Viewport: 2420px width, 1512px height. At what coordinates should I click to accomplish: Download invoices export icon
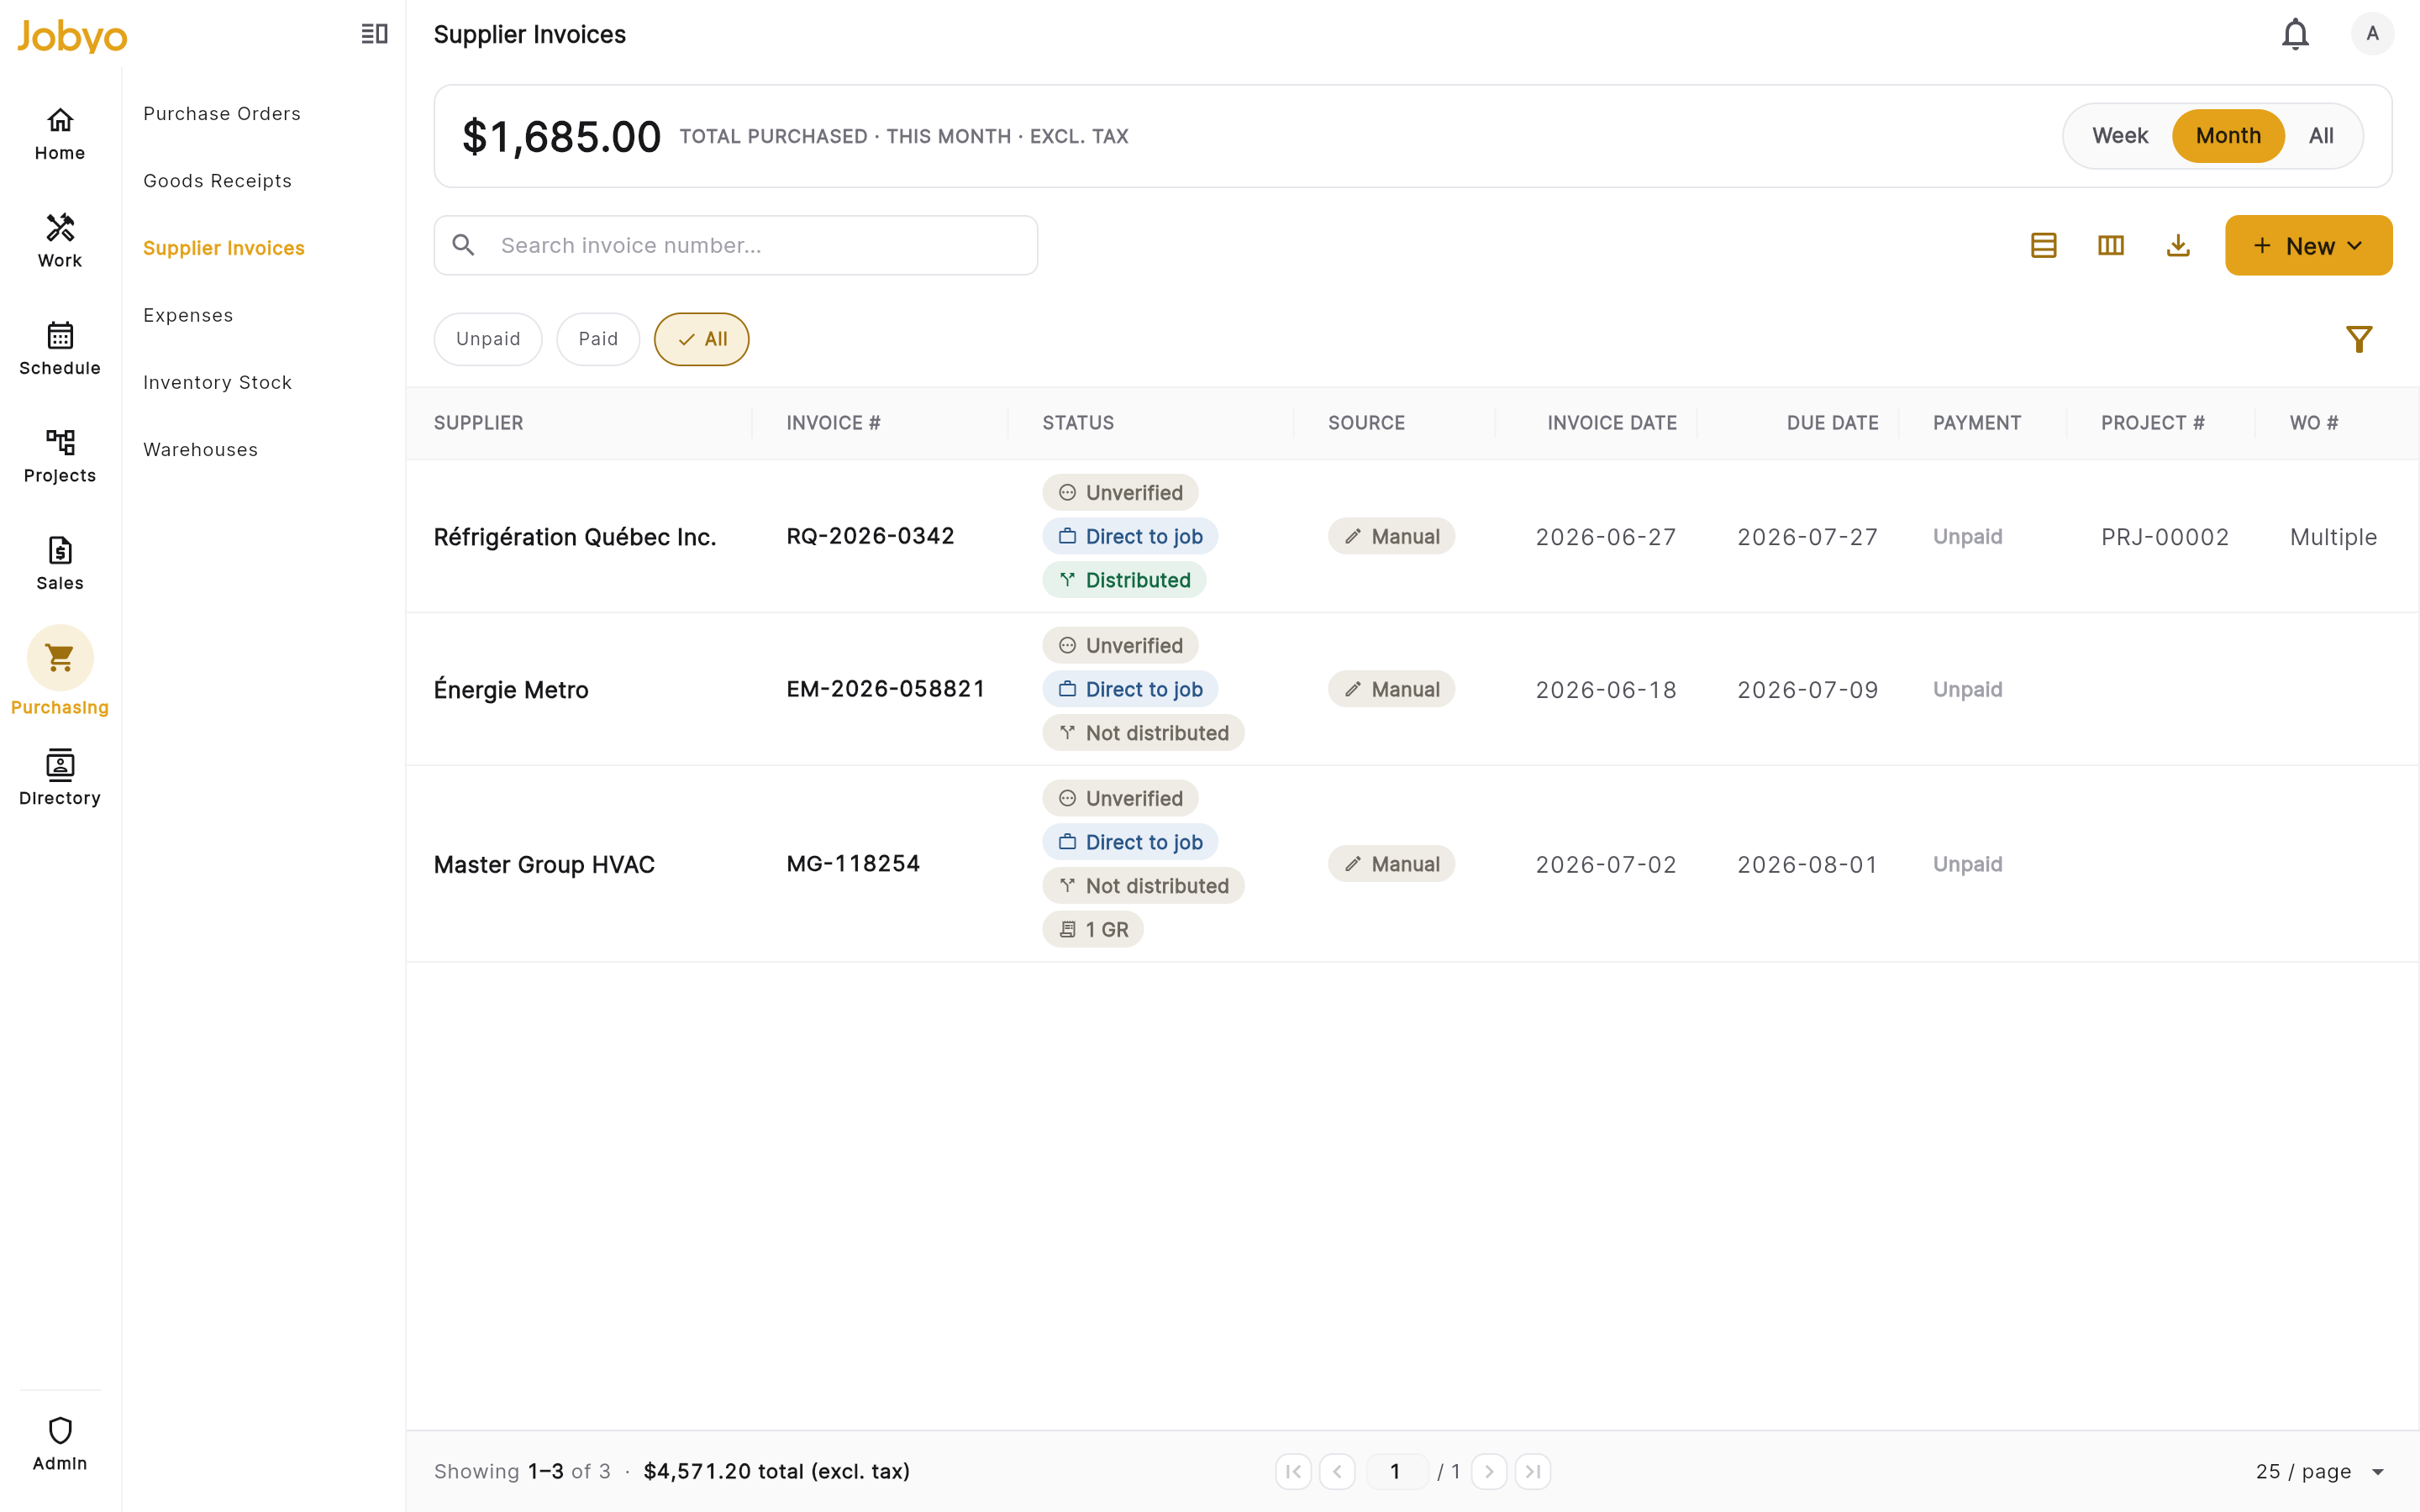click(2178, 245)
